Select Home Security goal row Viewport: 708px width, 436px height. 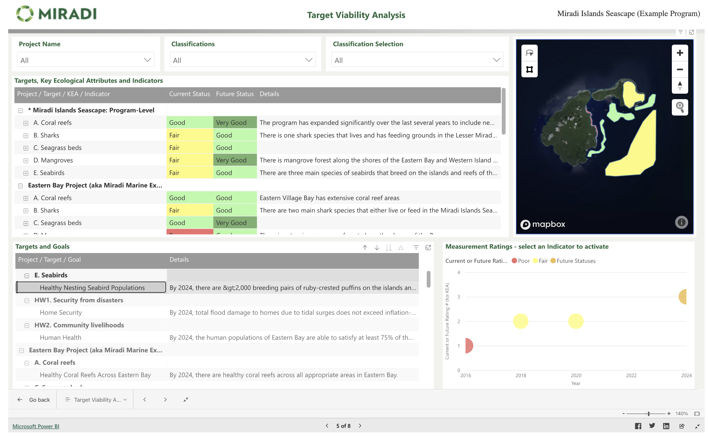pos(61,313)
